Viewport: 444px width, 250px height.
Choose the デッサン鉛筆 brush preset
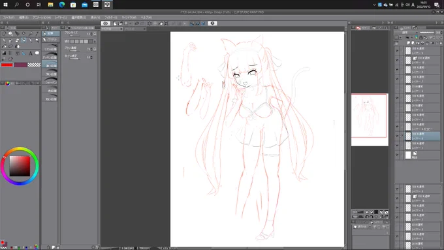(50, 55)
